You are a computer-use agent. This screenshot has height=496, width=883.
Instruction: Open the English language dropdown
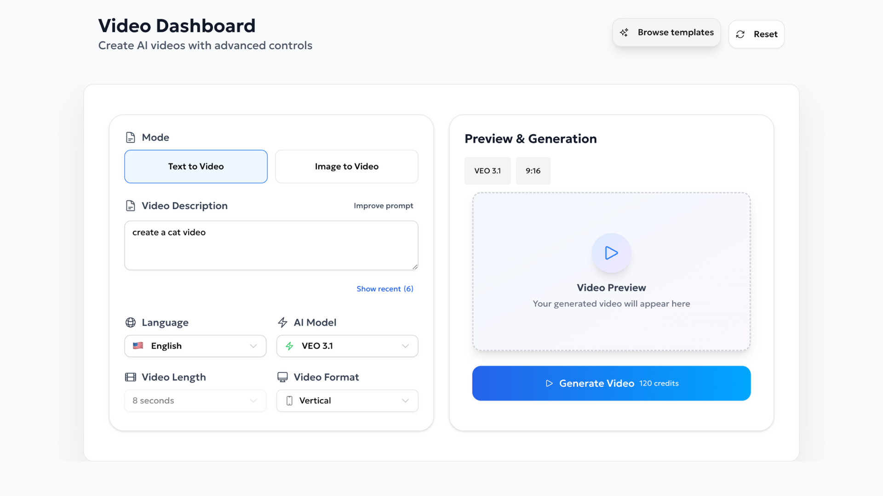195,346
